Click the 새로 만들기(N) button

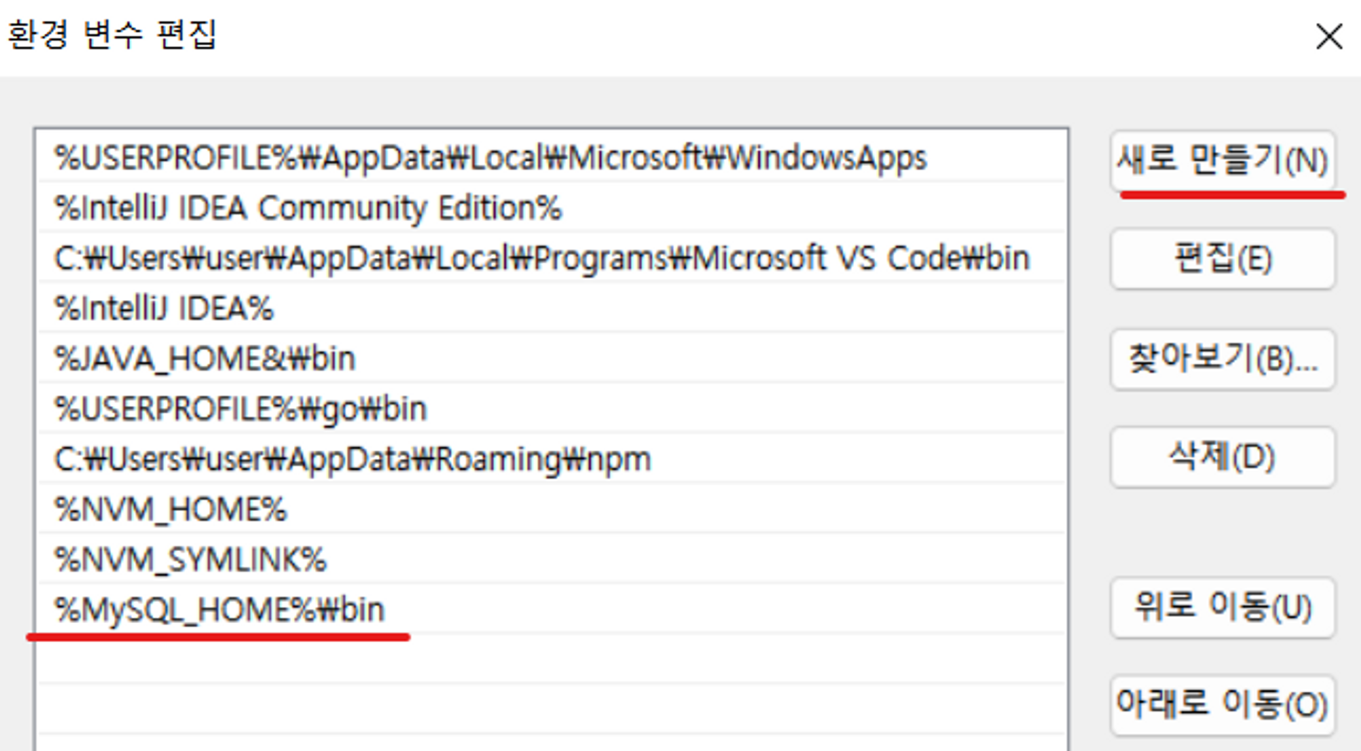(1222, 161)
